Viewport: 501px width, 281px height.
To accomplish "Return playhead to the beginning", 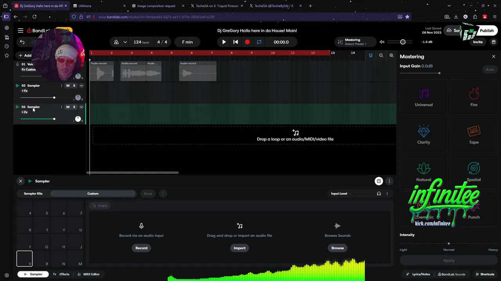I will click(x=236, y=42).
